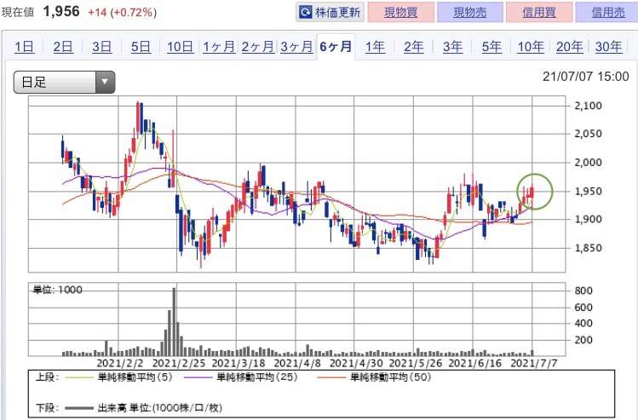Switch chart to 10日 period
The image size is (638, 420).
point(180,47)
